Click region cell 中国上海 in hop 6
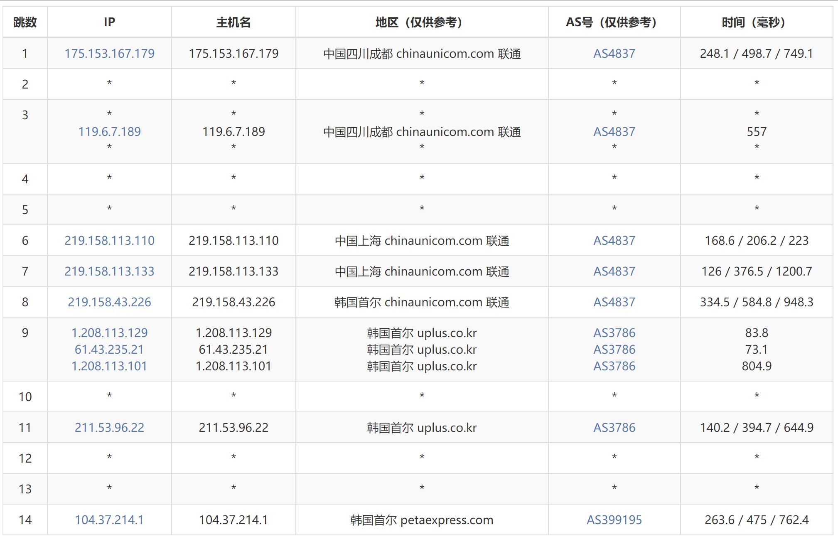The width and height of the screenshot is (838, 537). 422,241
